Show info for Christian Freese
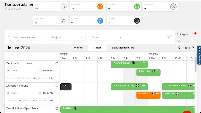 point(57,86)
